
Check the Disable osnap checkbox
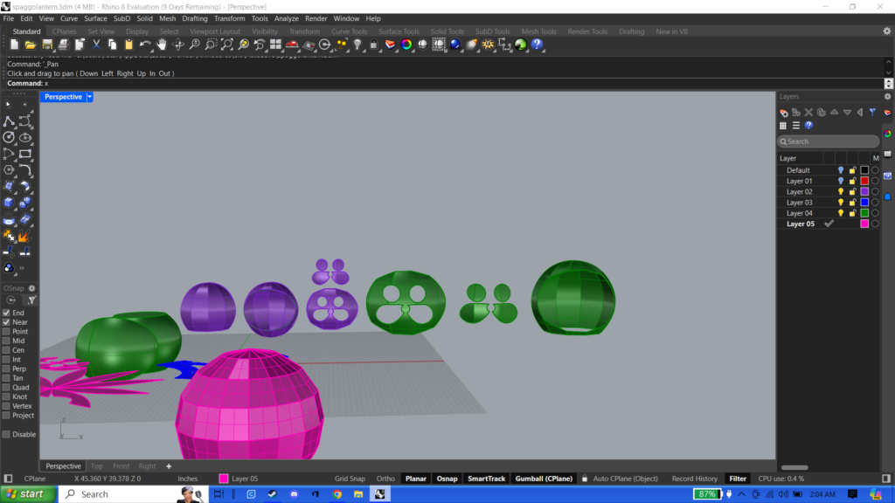coord(6,434)
